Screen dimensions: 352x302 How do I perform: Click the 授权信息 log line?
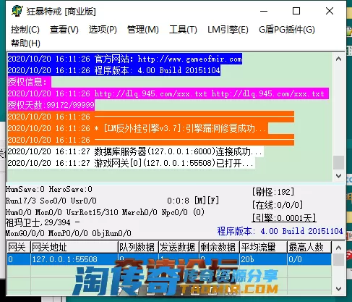tap(29, 82)
